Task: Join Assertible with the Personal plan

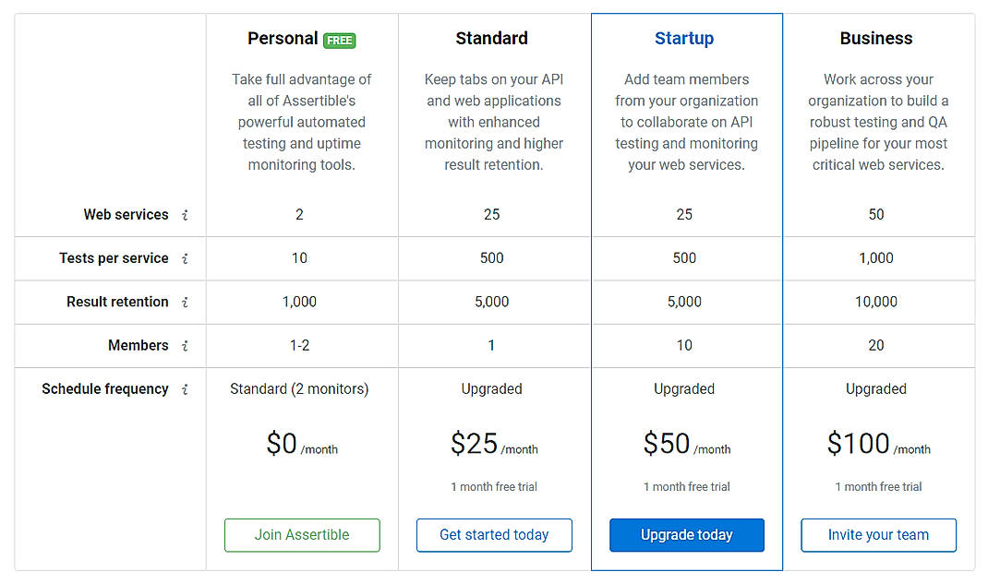Action: pos(302,535)
